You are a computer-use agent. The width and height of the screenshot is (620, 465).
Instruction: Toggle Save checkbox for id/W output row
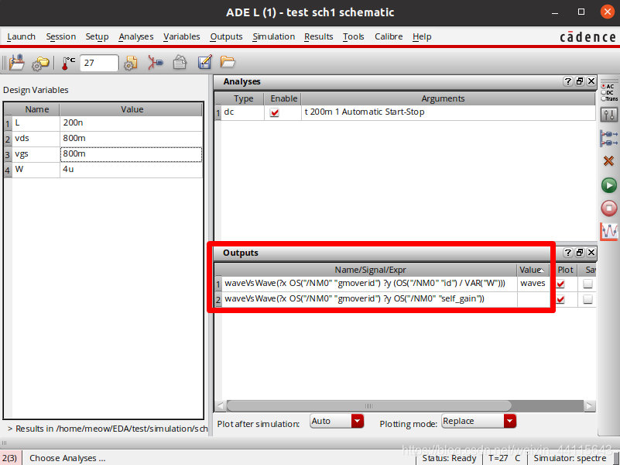click(x=587, y=284)
